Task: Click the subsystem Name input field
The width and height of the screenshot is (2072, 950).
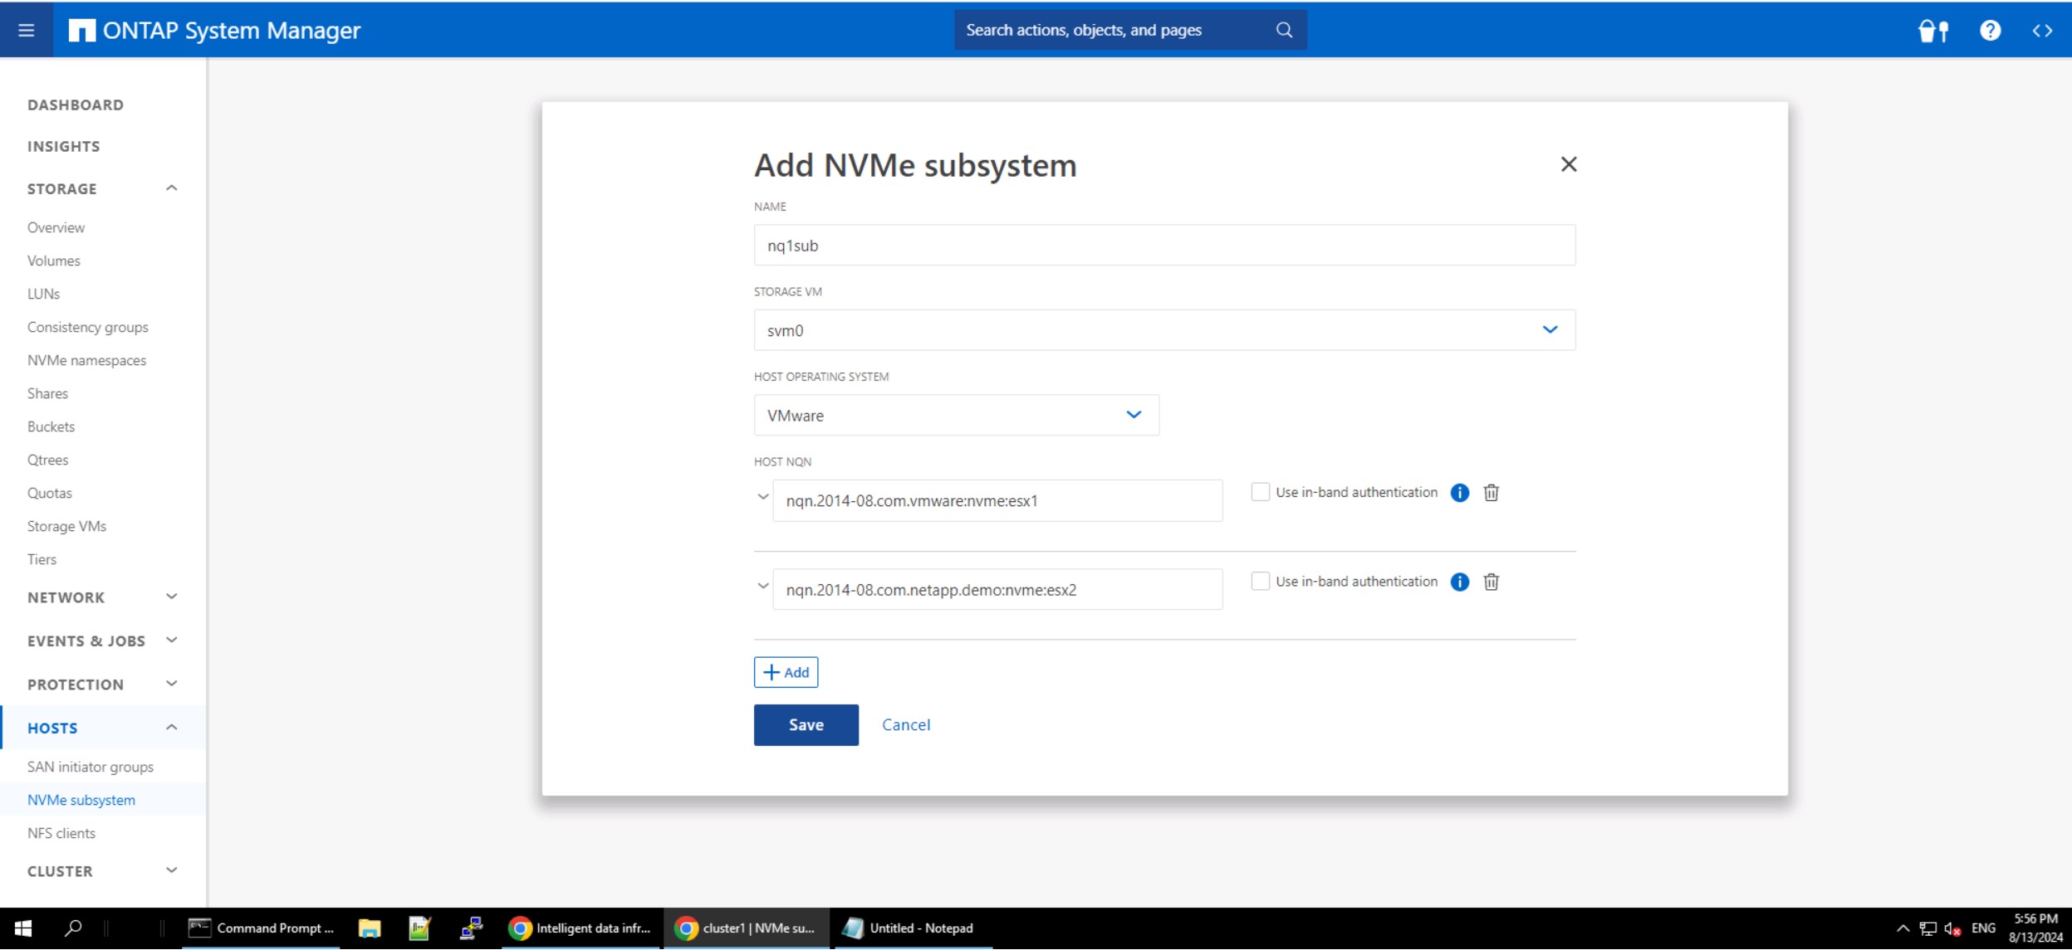Action: [1164, 246]
